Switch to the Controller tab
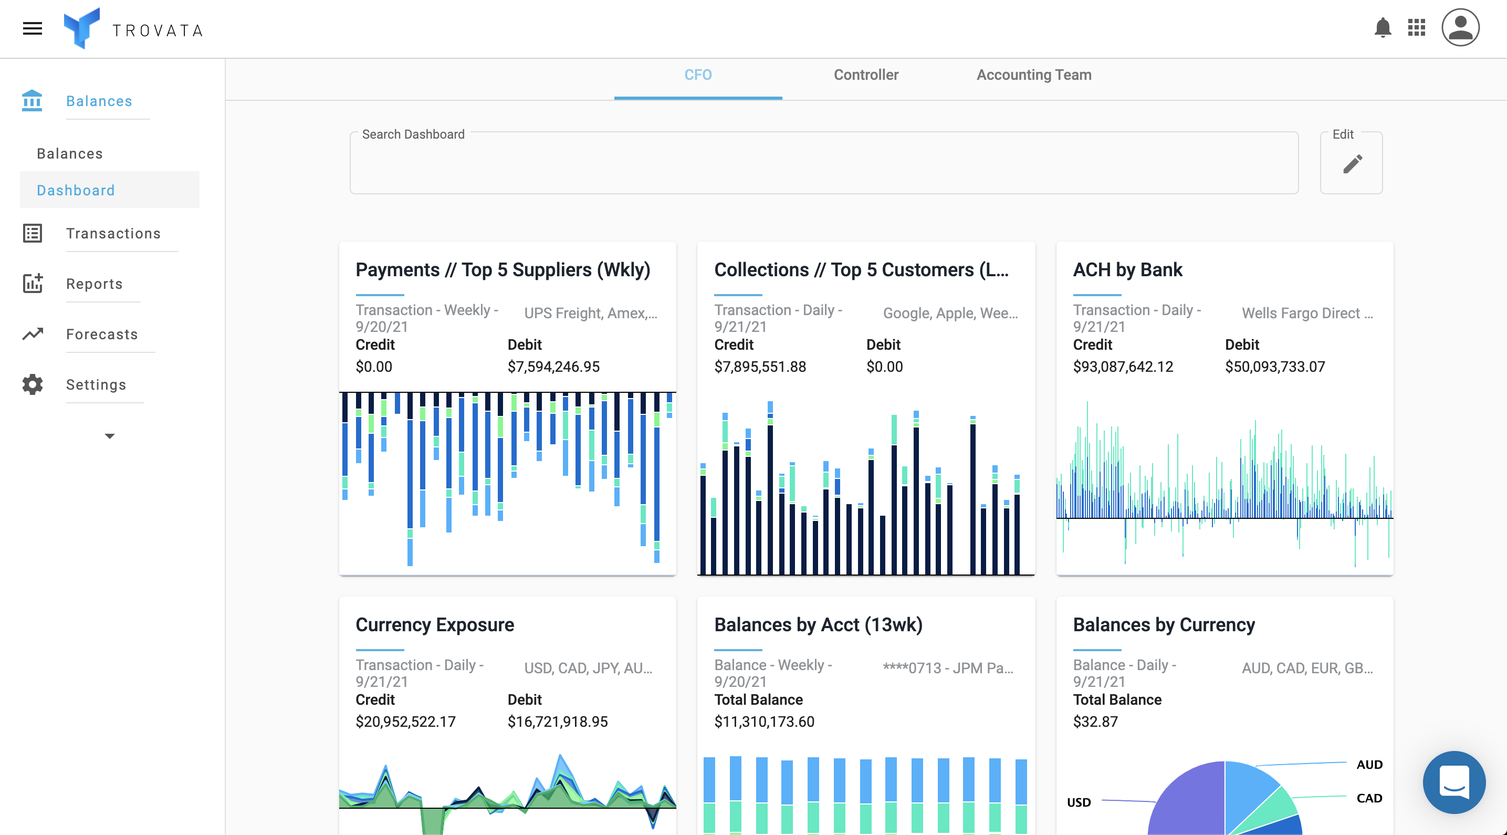1507x835 pixels. tap(866, 75)
